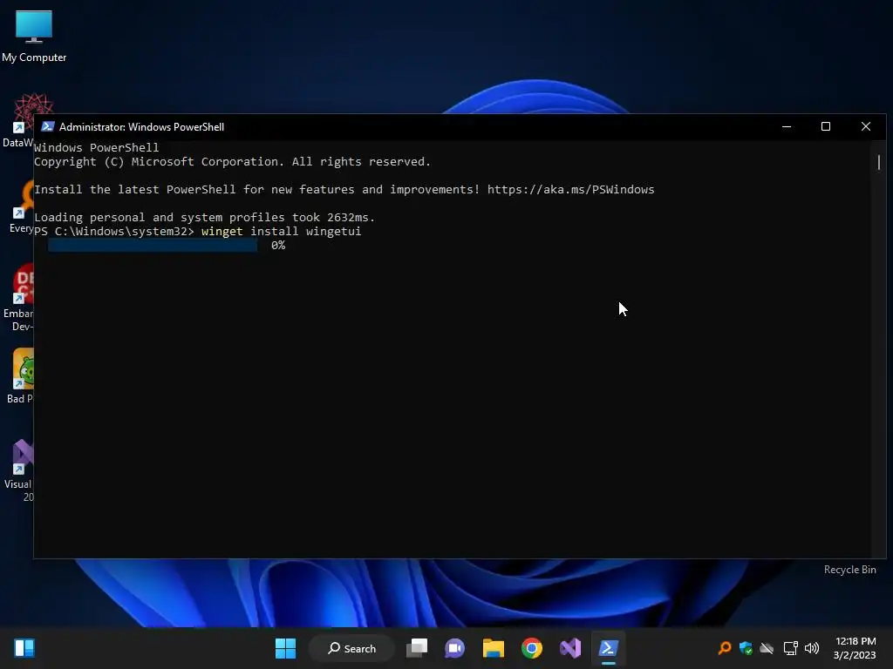Click the 'Administrator: Windows PowerShell' title text
The image size is (893, 669).
pyautogui.click(x=142, y=127)
